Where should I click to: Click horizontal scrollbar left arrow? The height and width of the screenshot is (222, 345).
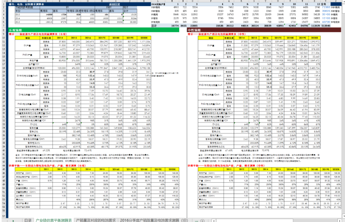point(214,220)
